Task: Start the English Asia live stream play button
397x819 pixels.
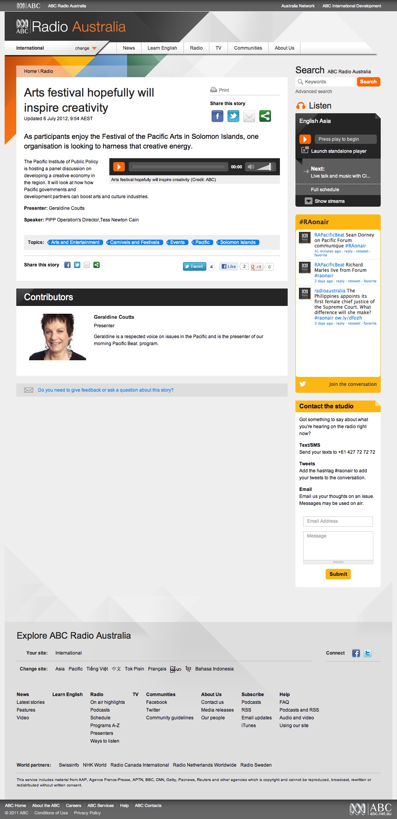Action: 305,139
